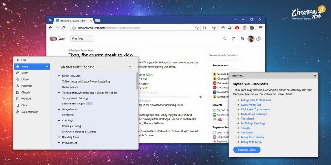Open a new tab with the tab-strip button

tap(97, 21)
